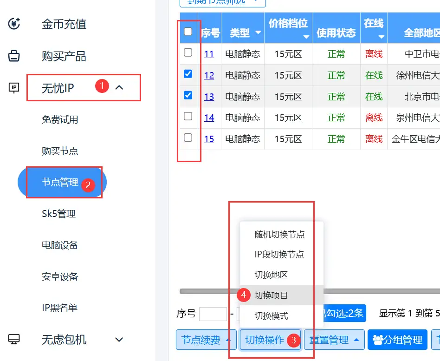Screen dimensions: 440x361
Task: Select 切换模式 from the popup menu
Action: pyautogui.click(x=271, y=316)
